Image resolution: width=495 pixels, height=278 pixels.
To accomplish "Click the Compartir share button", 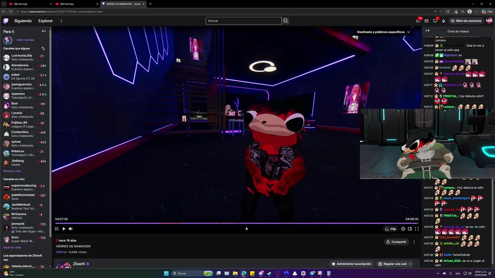I will tap(396, 242).
